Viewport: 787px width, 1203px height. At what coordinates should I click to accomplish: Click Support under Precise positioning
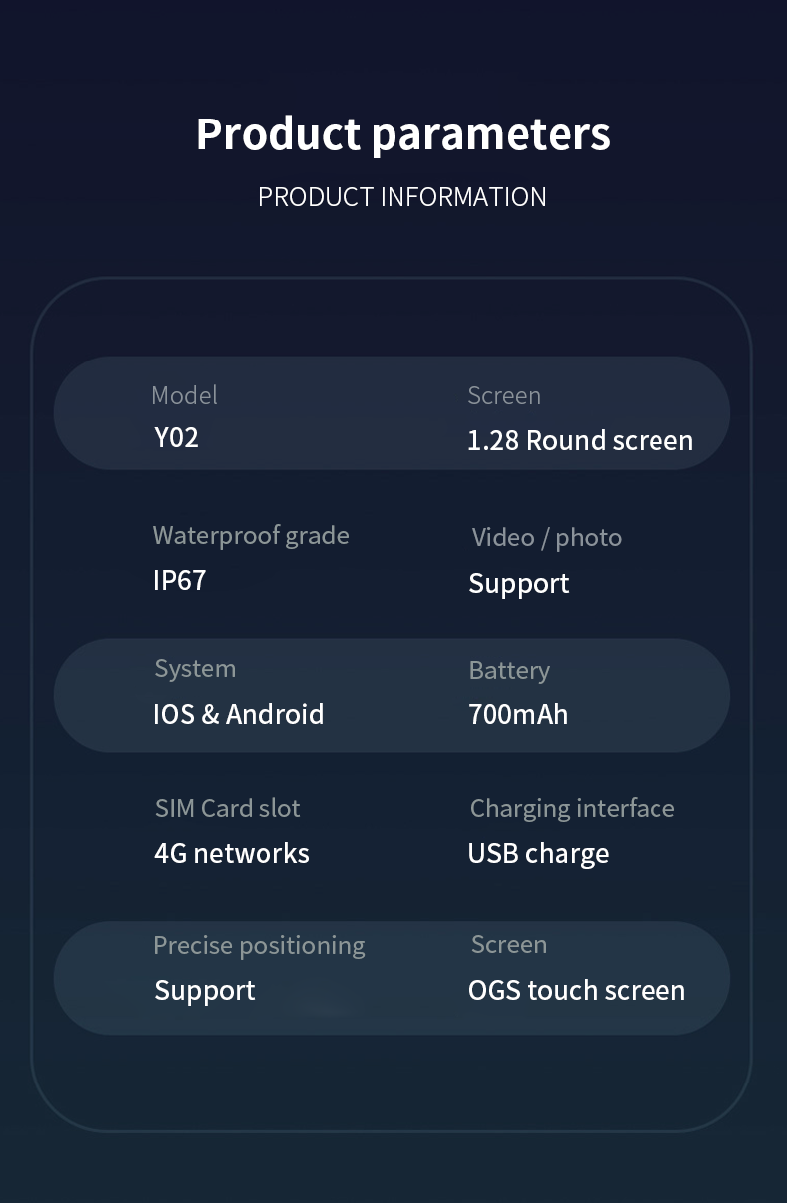pyautogui.click(x=205, y=991)
